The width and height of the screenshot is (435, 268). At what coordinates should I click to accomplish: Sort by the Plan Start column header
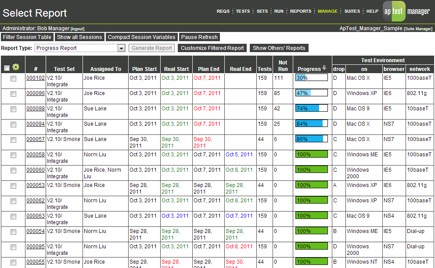coord(144,69)
